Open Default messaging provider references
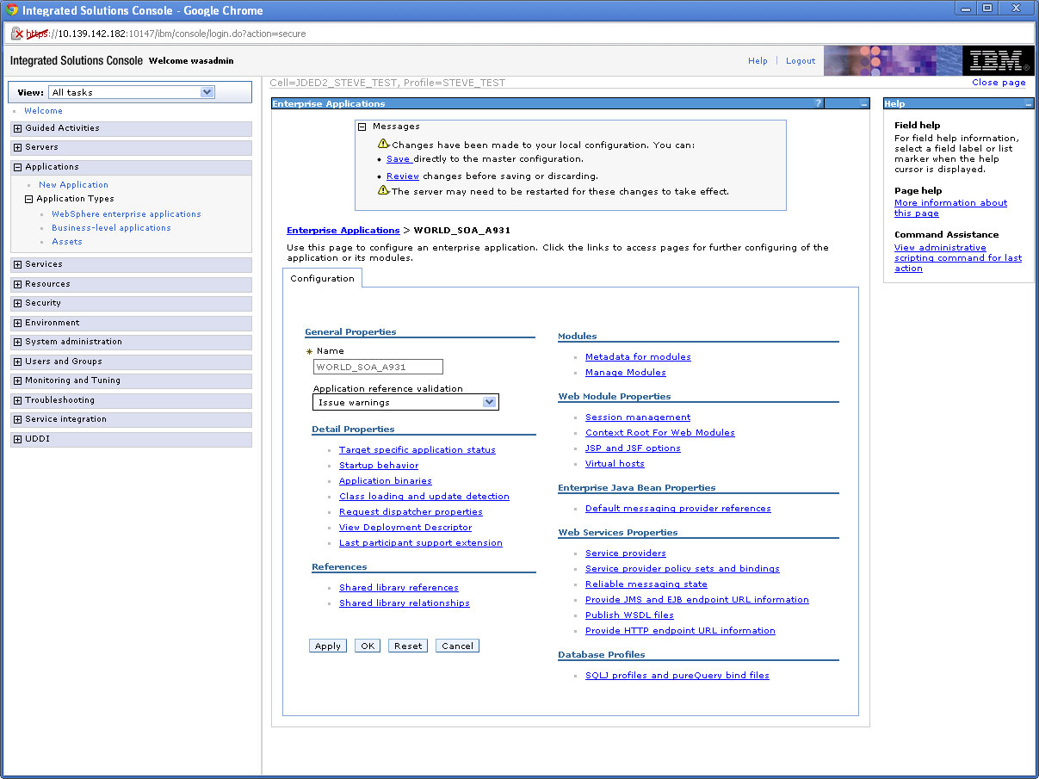This screenshot has width=1039, height=779. (x=678, y=509)
